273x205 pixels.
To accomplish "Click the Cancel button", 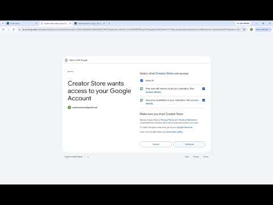I will point(156,144).
